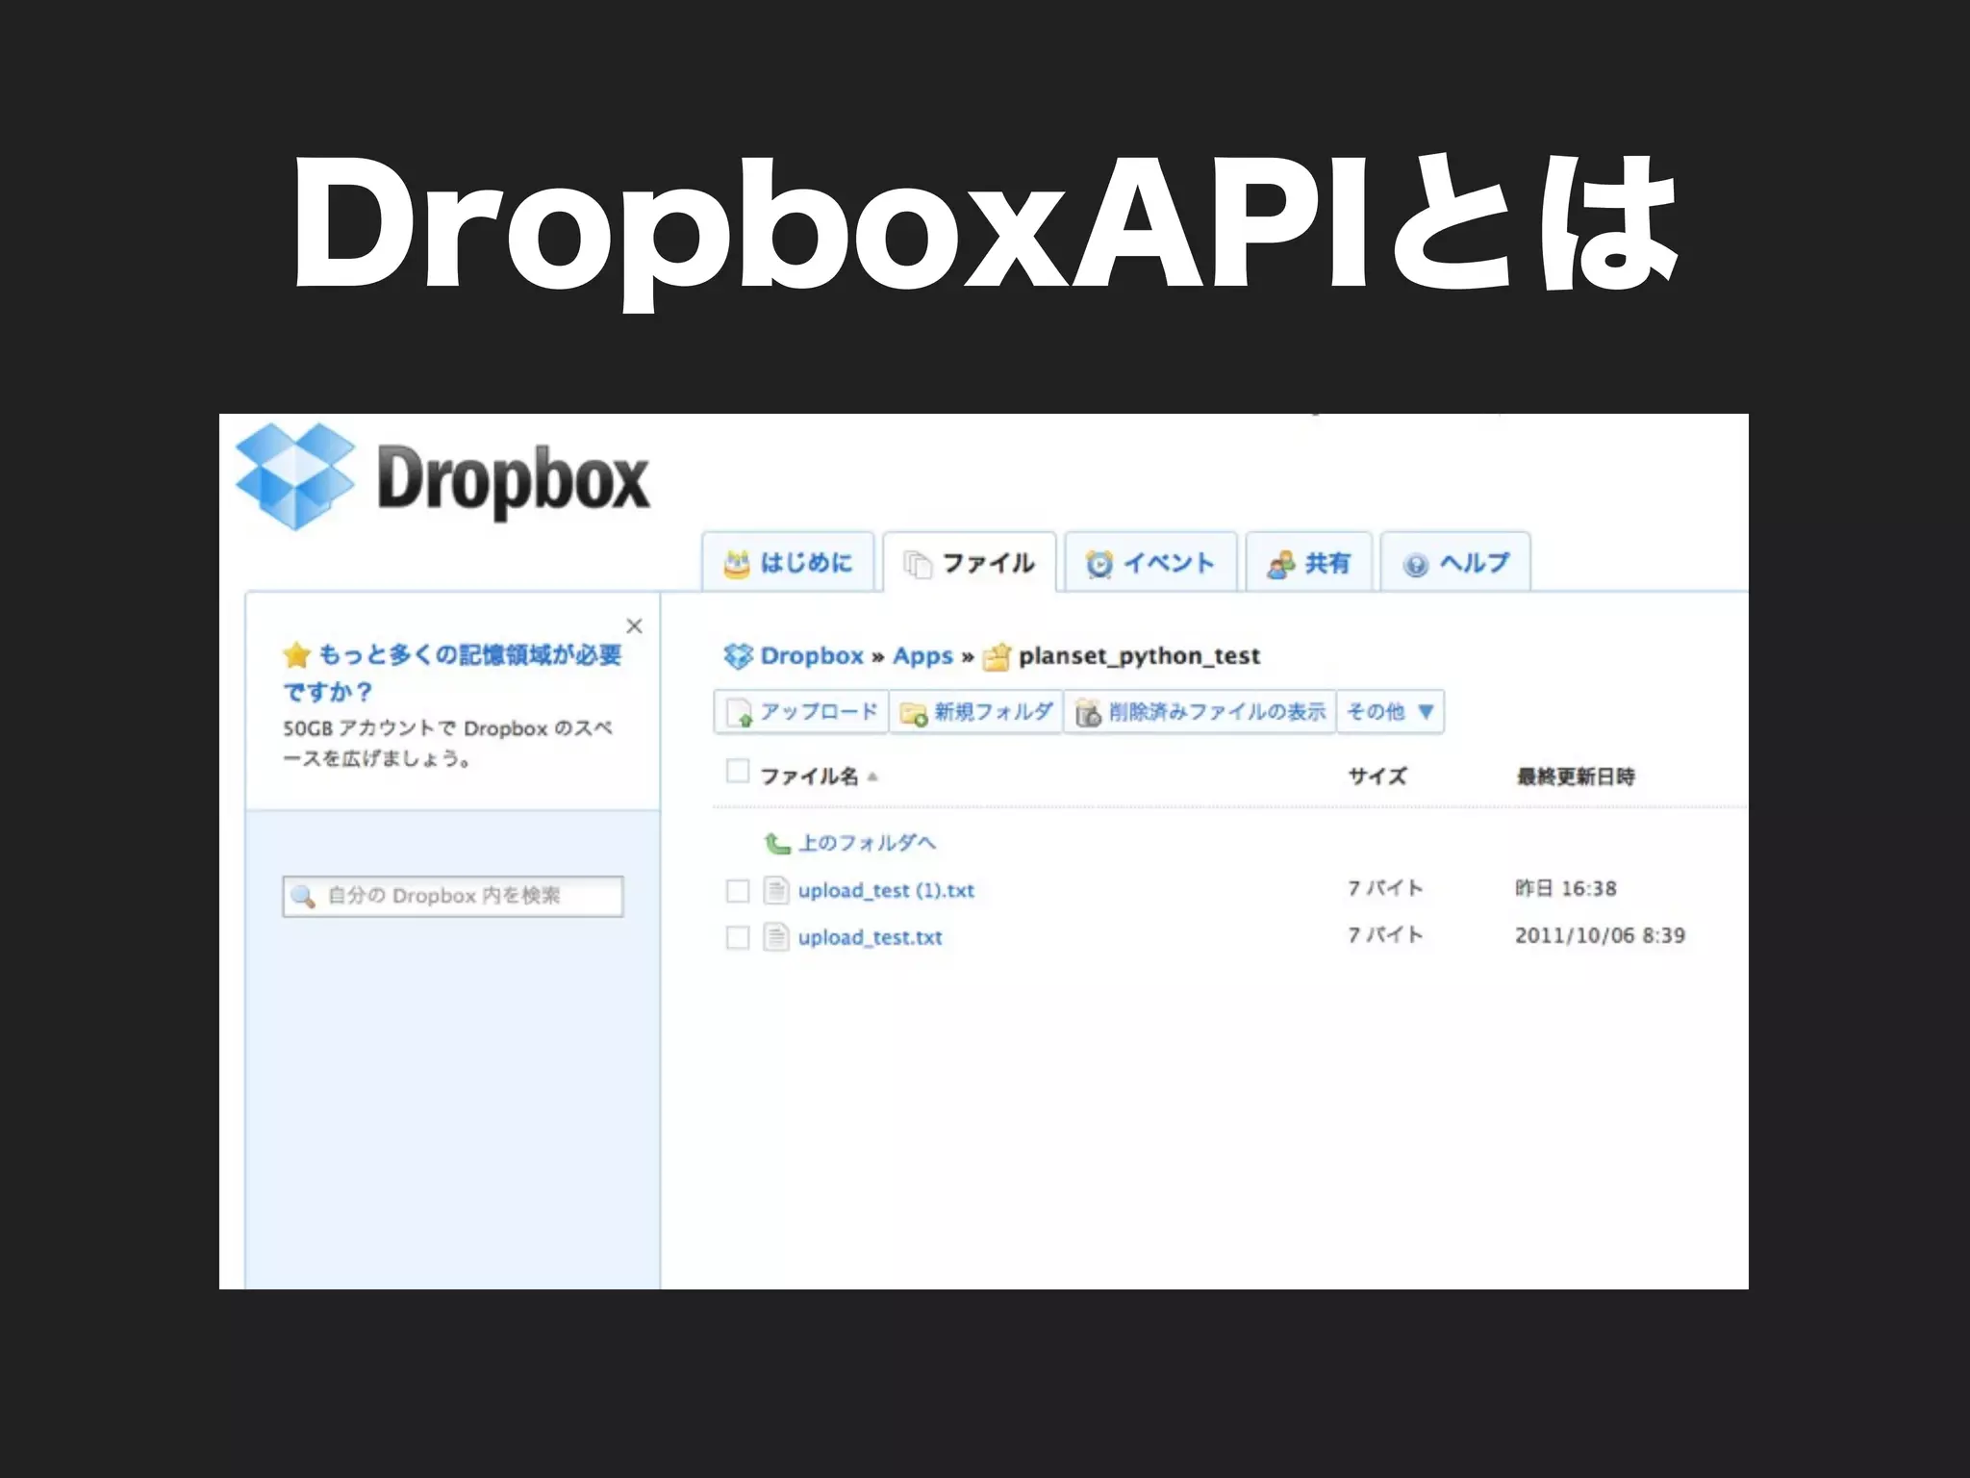Click 7 バイト size of upload_test.txt
This screenshot has width=1970, height=1478.
[x=1384, y=935]
